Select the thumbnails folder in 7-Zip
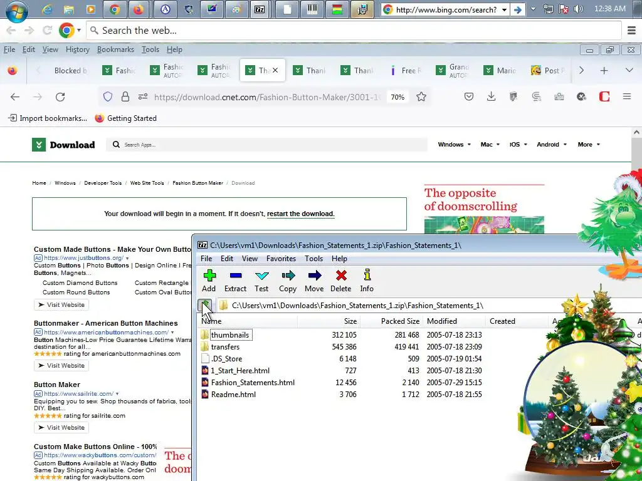This screenshot has width=642, height=481. tap(230, 335)
